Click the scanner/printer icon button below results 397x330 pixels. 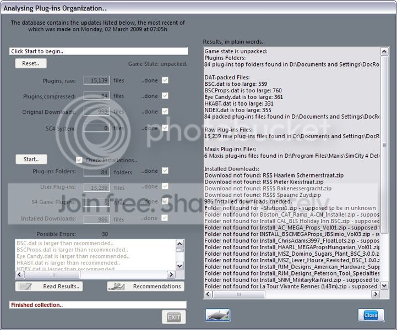tap(217, 315)
